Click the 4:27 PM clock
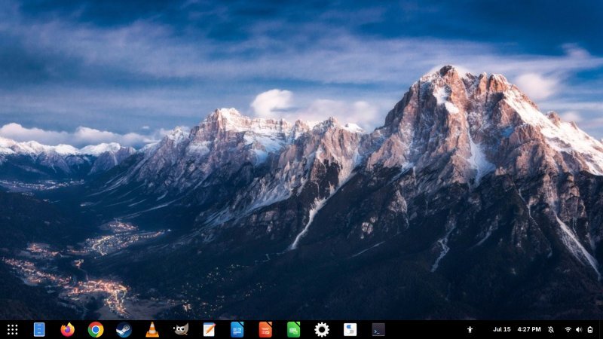This screenshot has width=603, height=339. point(529,329)
